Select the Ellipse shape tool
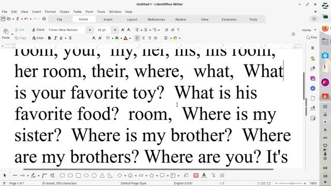The image size is (331, 186). pyautogui.click(x=86, y=176)
